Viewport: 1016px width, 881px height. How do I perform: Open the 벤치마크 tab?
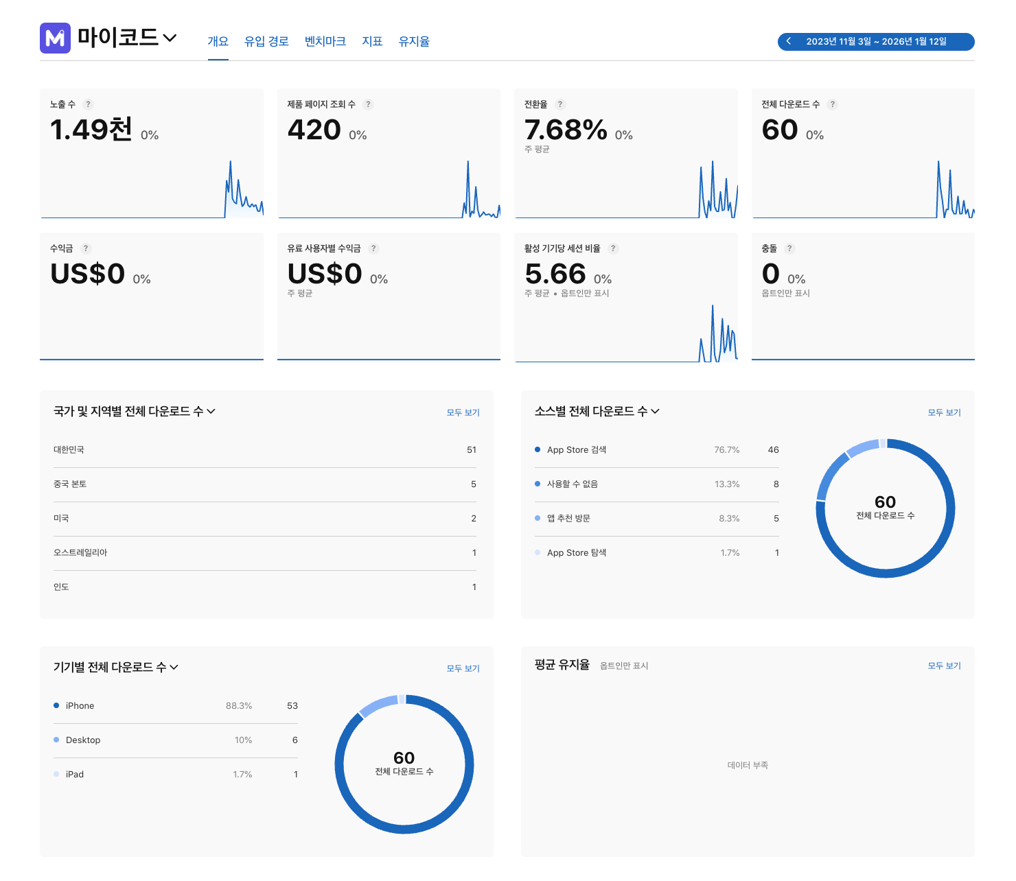[x=325, y=41]
